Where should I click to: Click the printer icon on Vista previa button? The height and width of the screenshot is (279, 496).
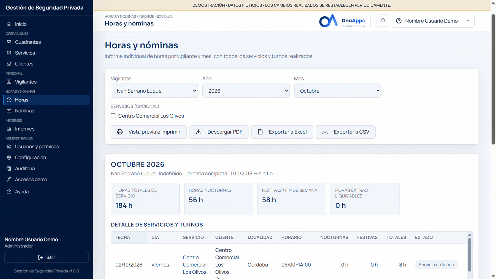[x=120, y=132]
